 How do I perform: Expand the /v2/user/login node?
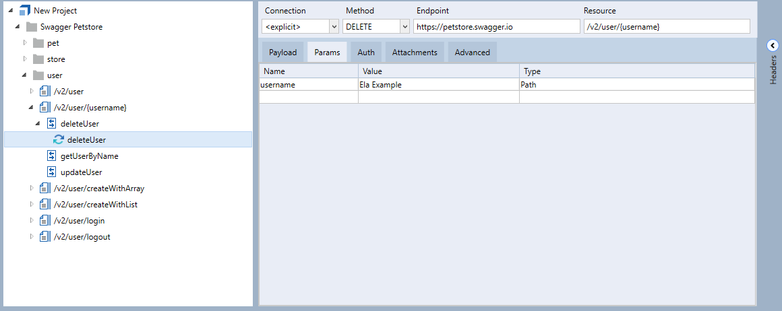point(32,220)
